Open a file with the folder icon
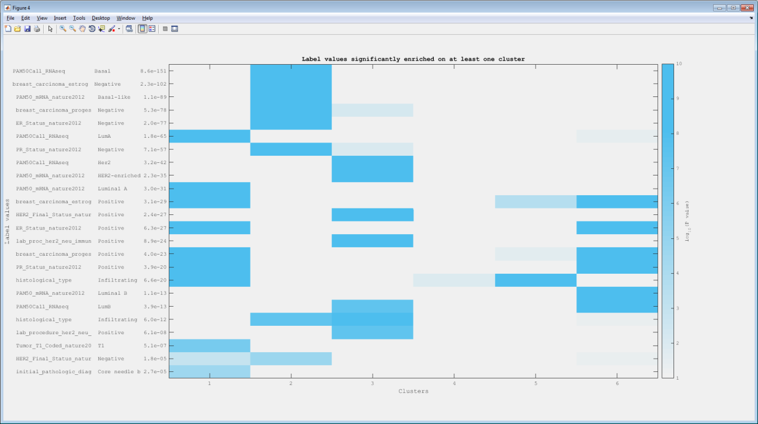 click(17, 28)
